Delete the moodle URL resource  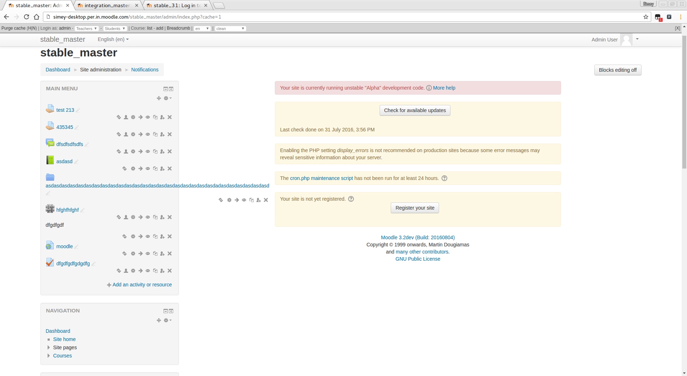170,254
